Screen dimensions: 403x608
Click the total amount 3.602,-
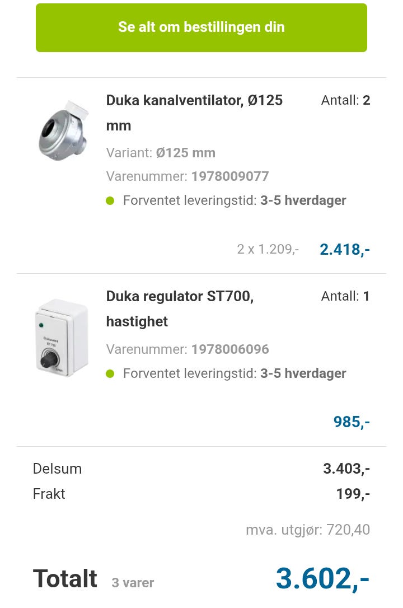322,579
